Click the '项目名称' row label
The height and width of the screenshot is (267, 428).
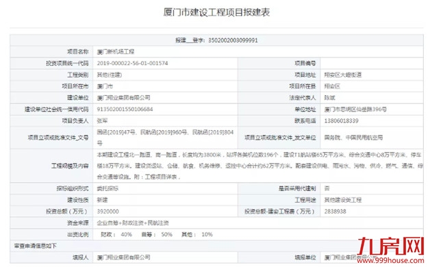tap(78, 51)
